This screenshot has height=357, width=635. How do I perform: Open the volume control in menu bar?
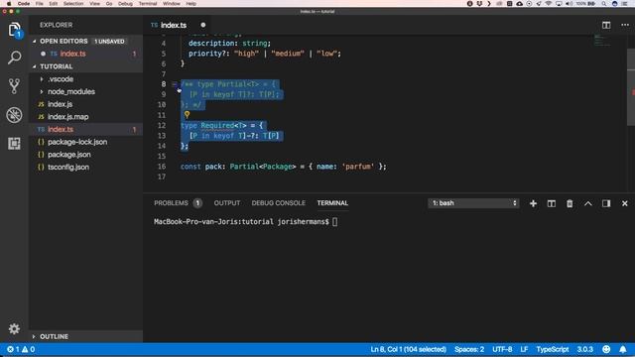[569, 4]
